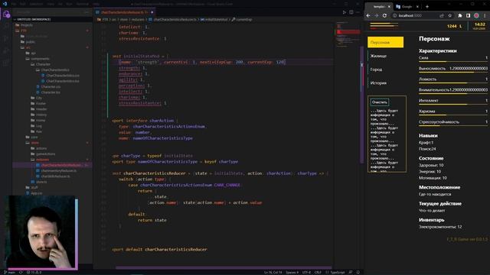The height and width of the screenshot is (275, 490).
Task: Click the browser Forward arrow
Action: 377,15
